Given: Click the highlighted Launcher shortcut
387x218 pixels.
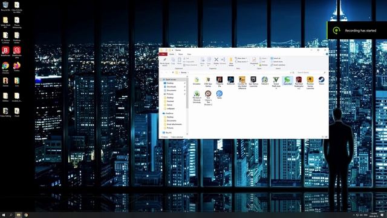Looking at the screenshot, I should click(x=287, y=81).
